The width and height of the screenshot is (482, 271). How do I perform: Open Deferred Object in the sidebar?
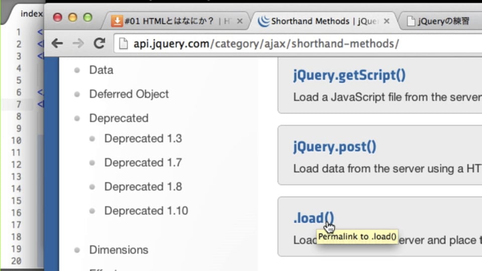coord(129,94)
